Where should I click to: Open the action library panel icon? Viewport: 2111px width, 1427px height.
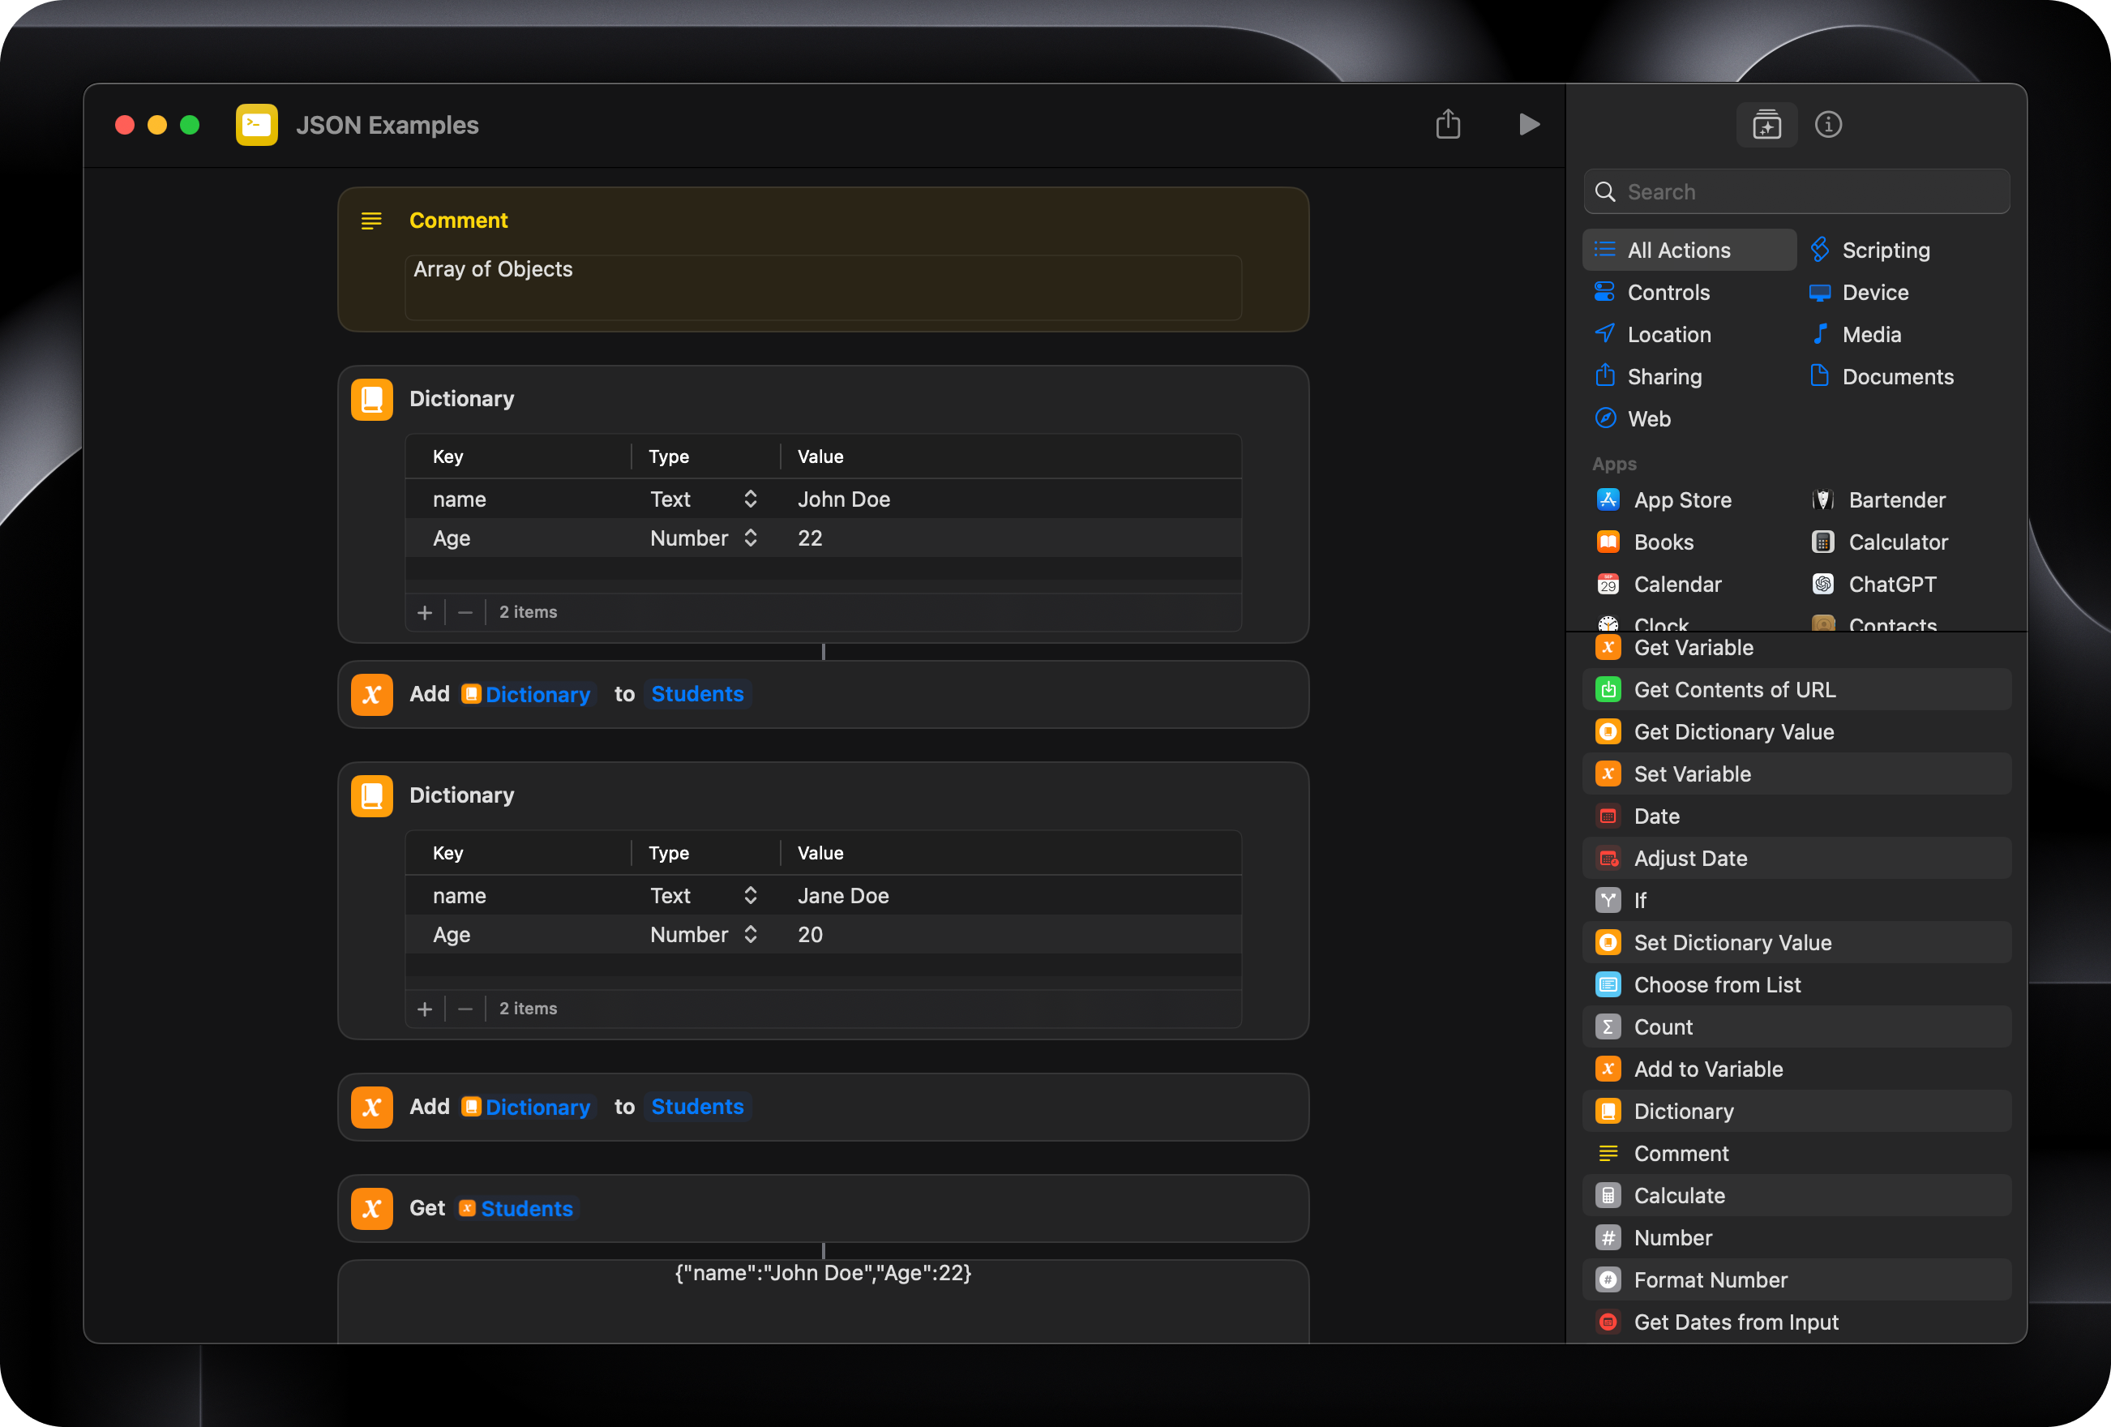pyautogui.click(x=1766, y=124)
